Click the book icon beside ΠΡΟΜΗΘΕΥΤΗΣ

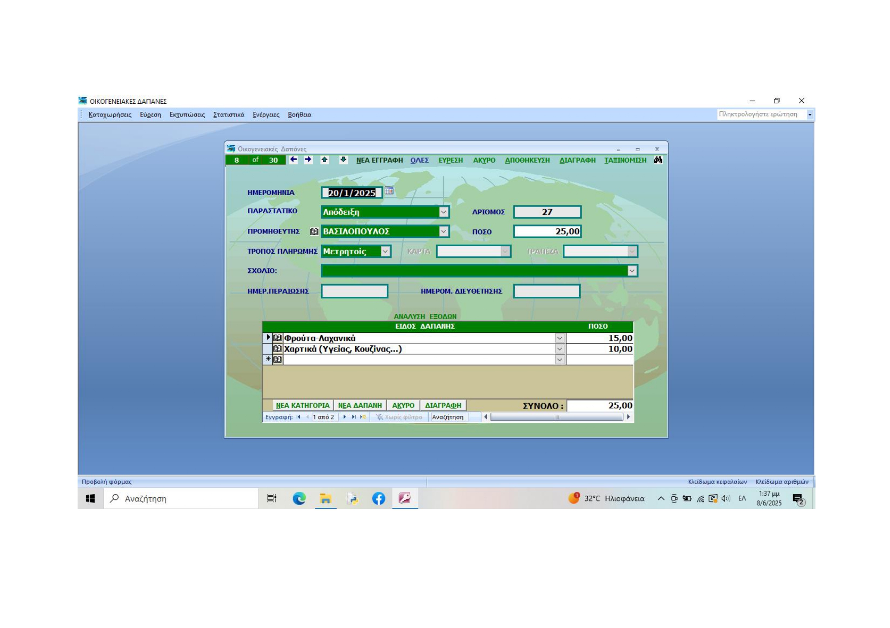[x=314, y=231]
